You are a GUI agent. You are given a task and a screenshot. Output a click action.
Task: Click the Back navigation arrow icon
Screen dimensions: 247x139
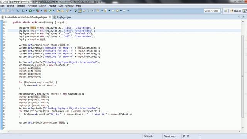tap(117, 11)
